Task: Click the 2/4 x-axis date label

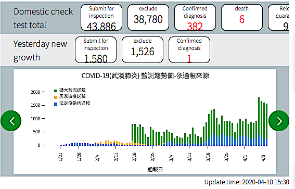Action: pos(97,158)
